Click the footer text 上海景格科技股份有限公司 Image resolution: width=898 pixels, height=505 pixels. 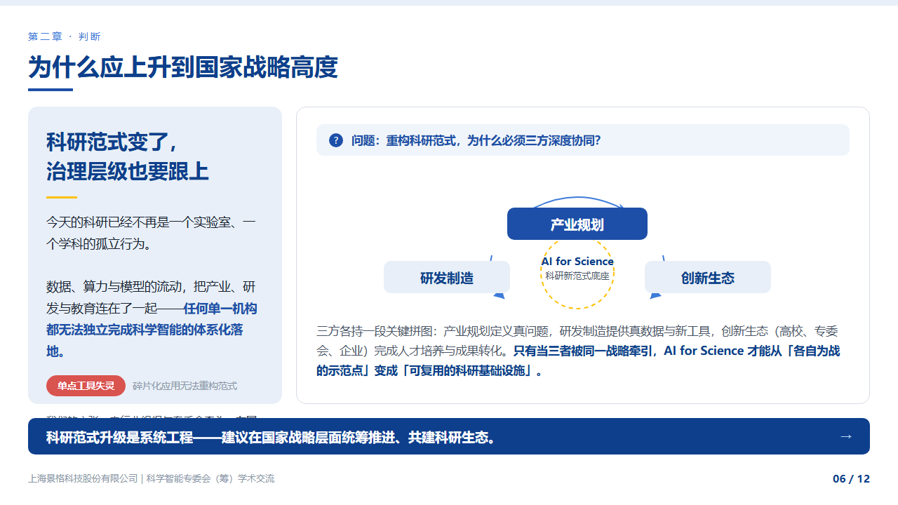[83, 478]
